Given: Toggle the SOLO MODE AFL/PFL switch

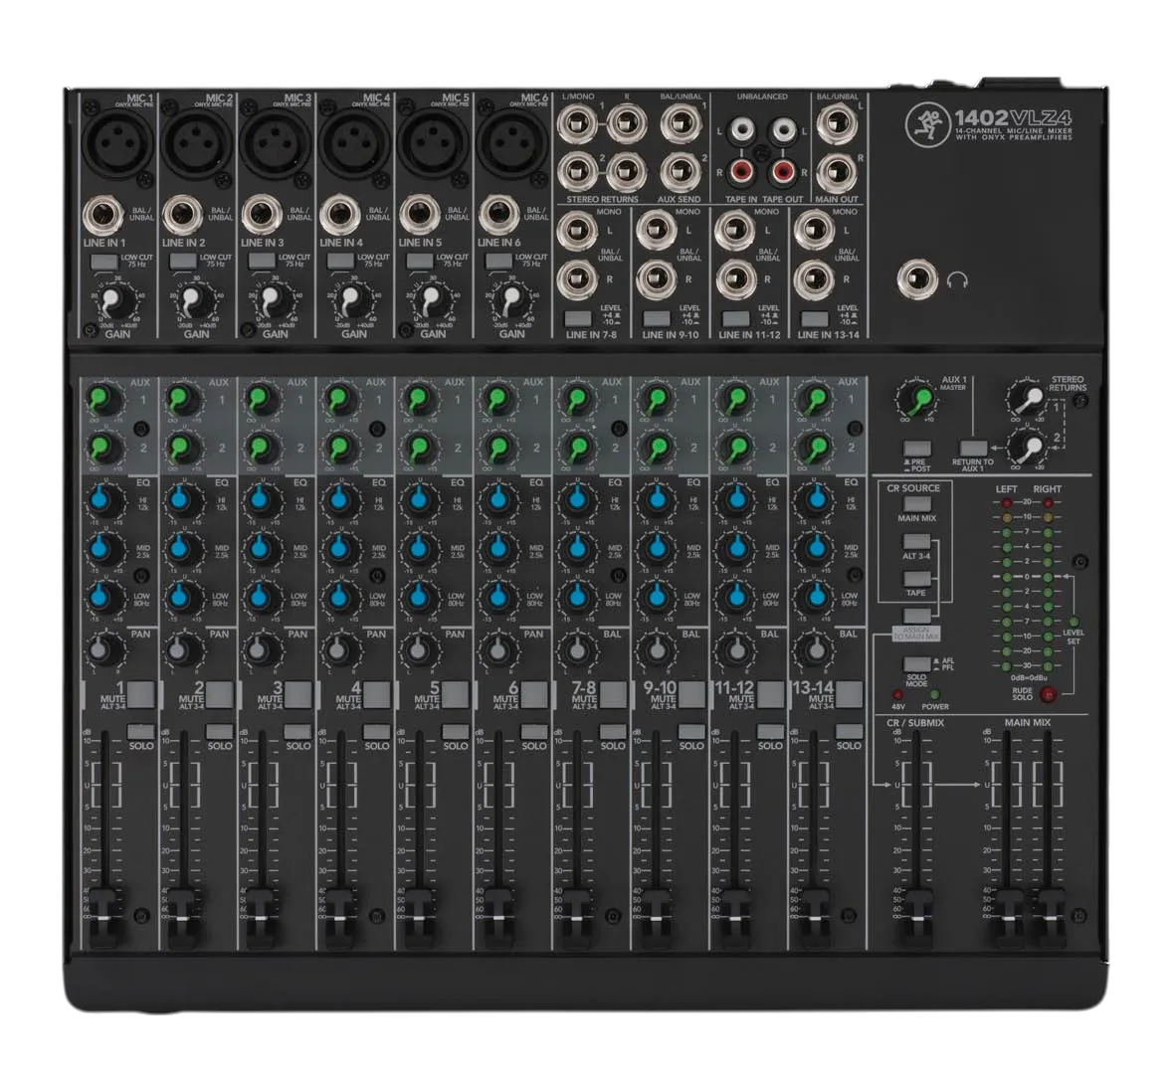Looking at the screenshot, I should 917,664.
